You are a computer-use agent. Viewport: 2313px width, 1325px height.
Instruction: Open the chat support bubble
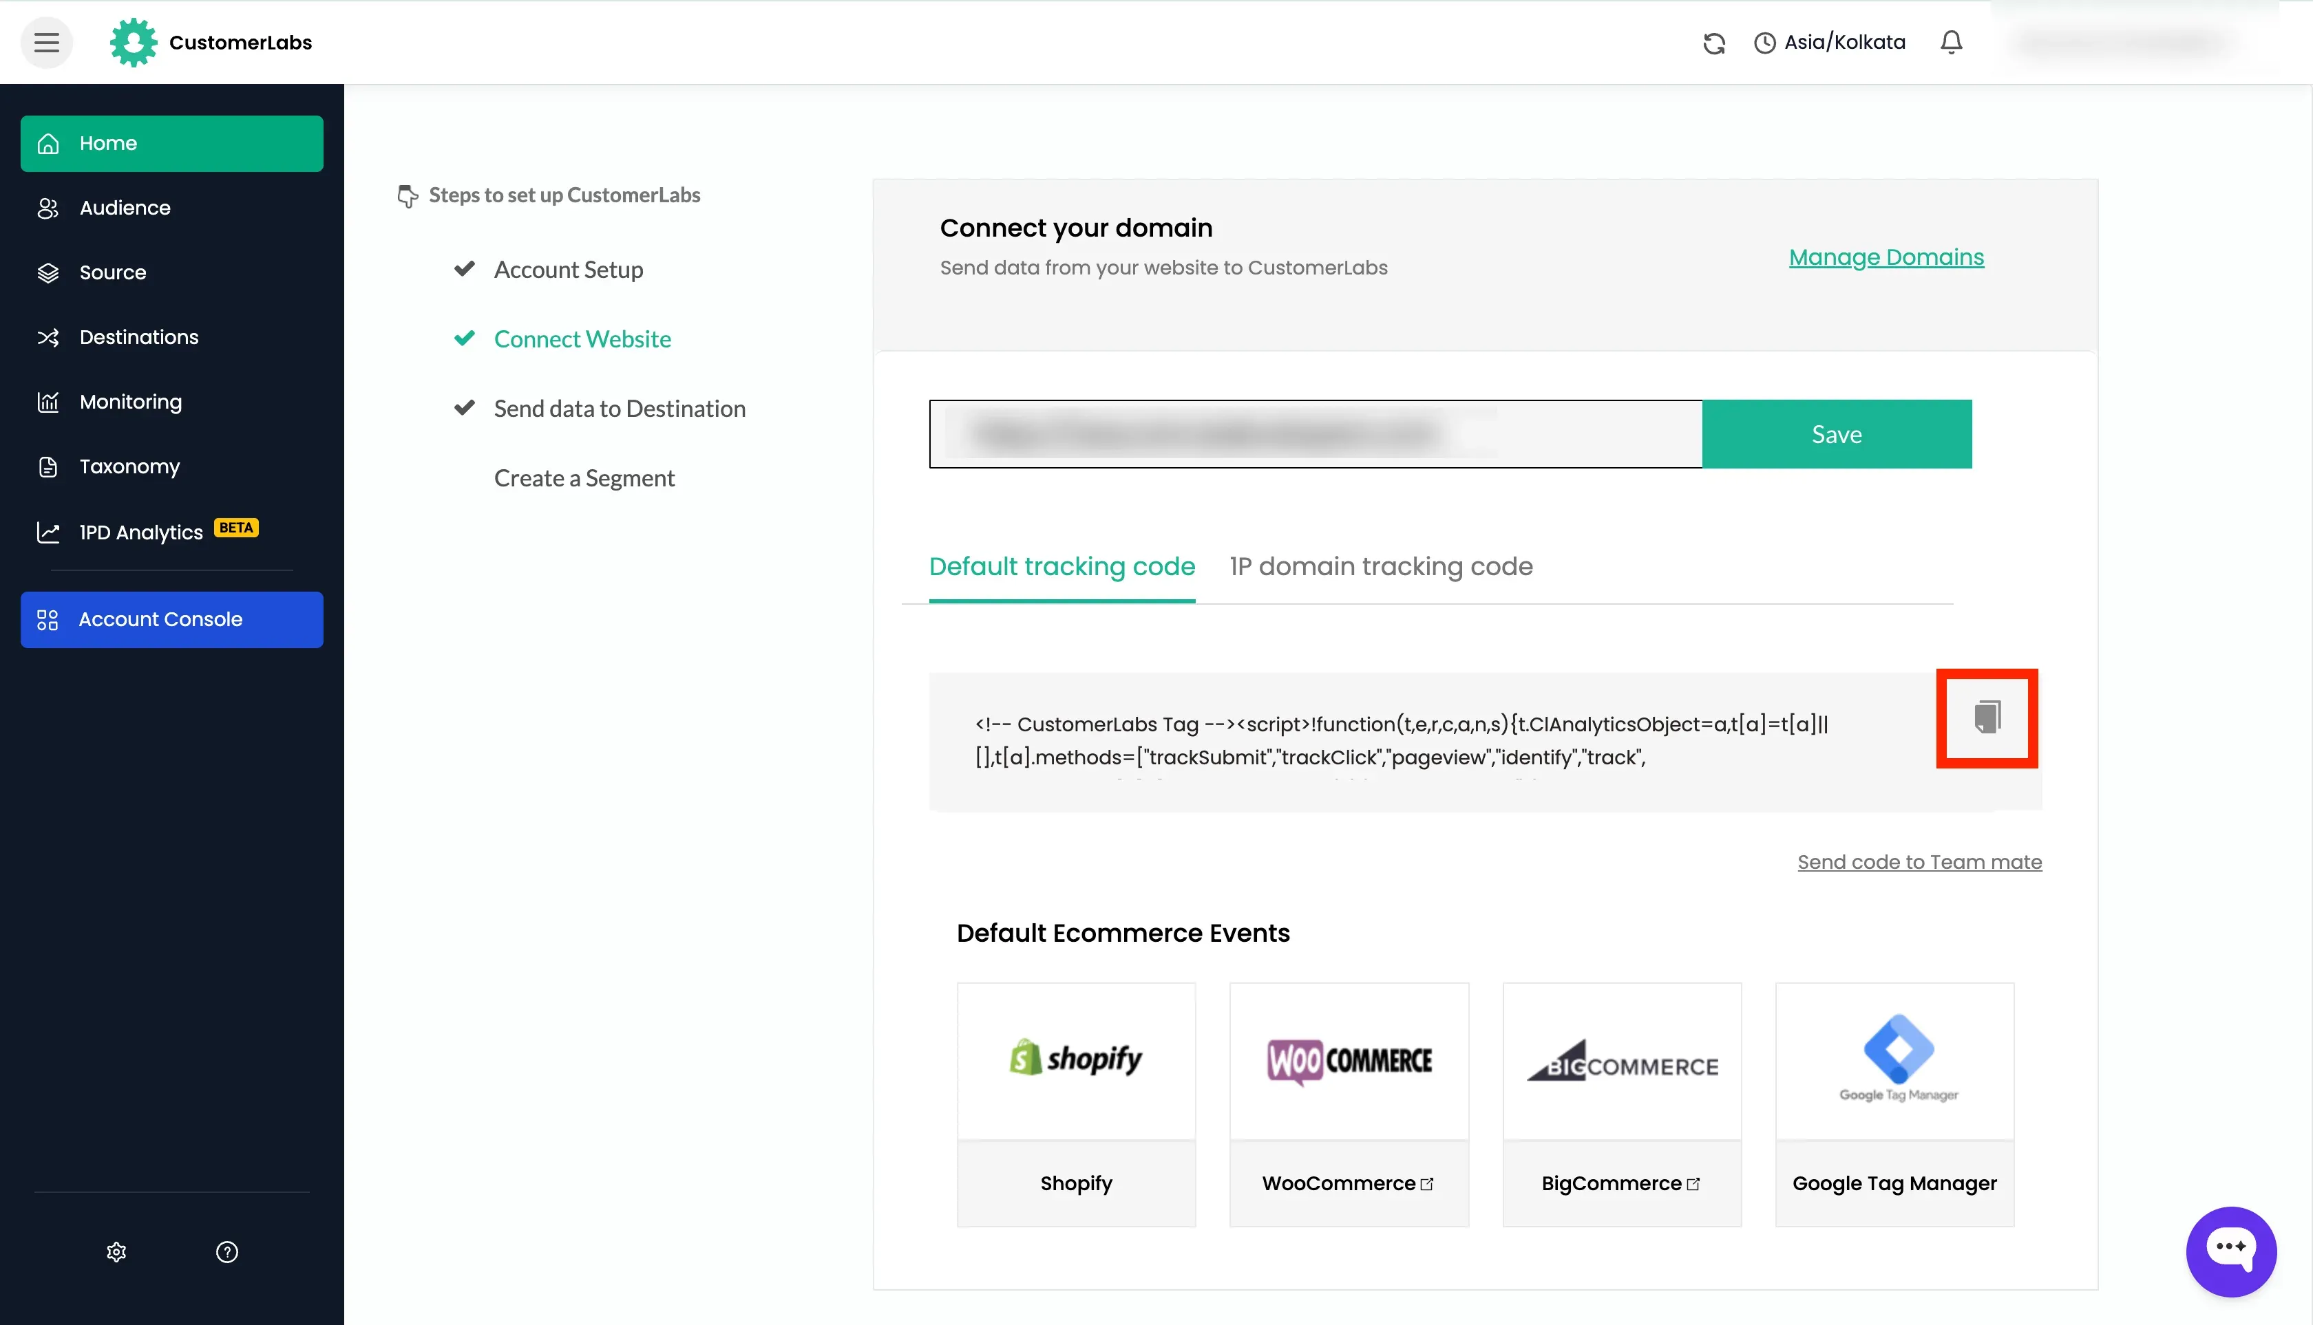(x=2230, y=1251)
